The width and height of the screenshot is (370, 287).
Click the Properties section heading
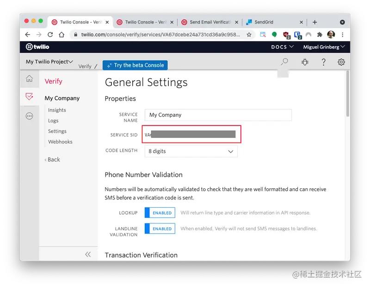click(x=120, y=98)
